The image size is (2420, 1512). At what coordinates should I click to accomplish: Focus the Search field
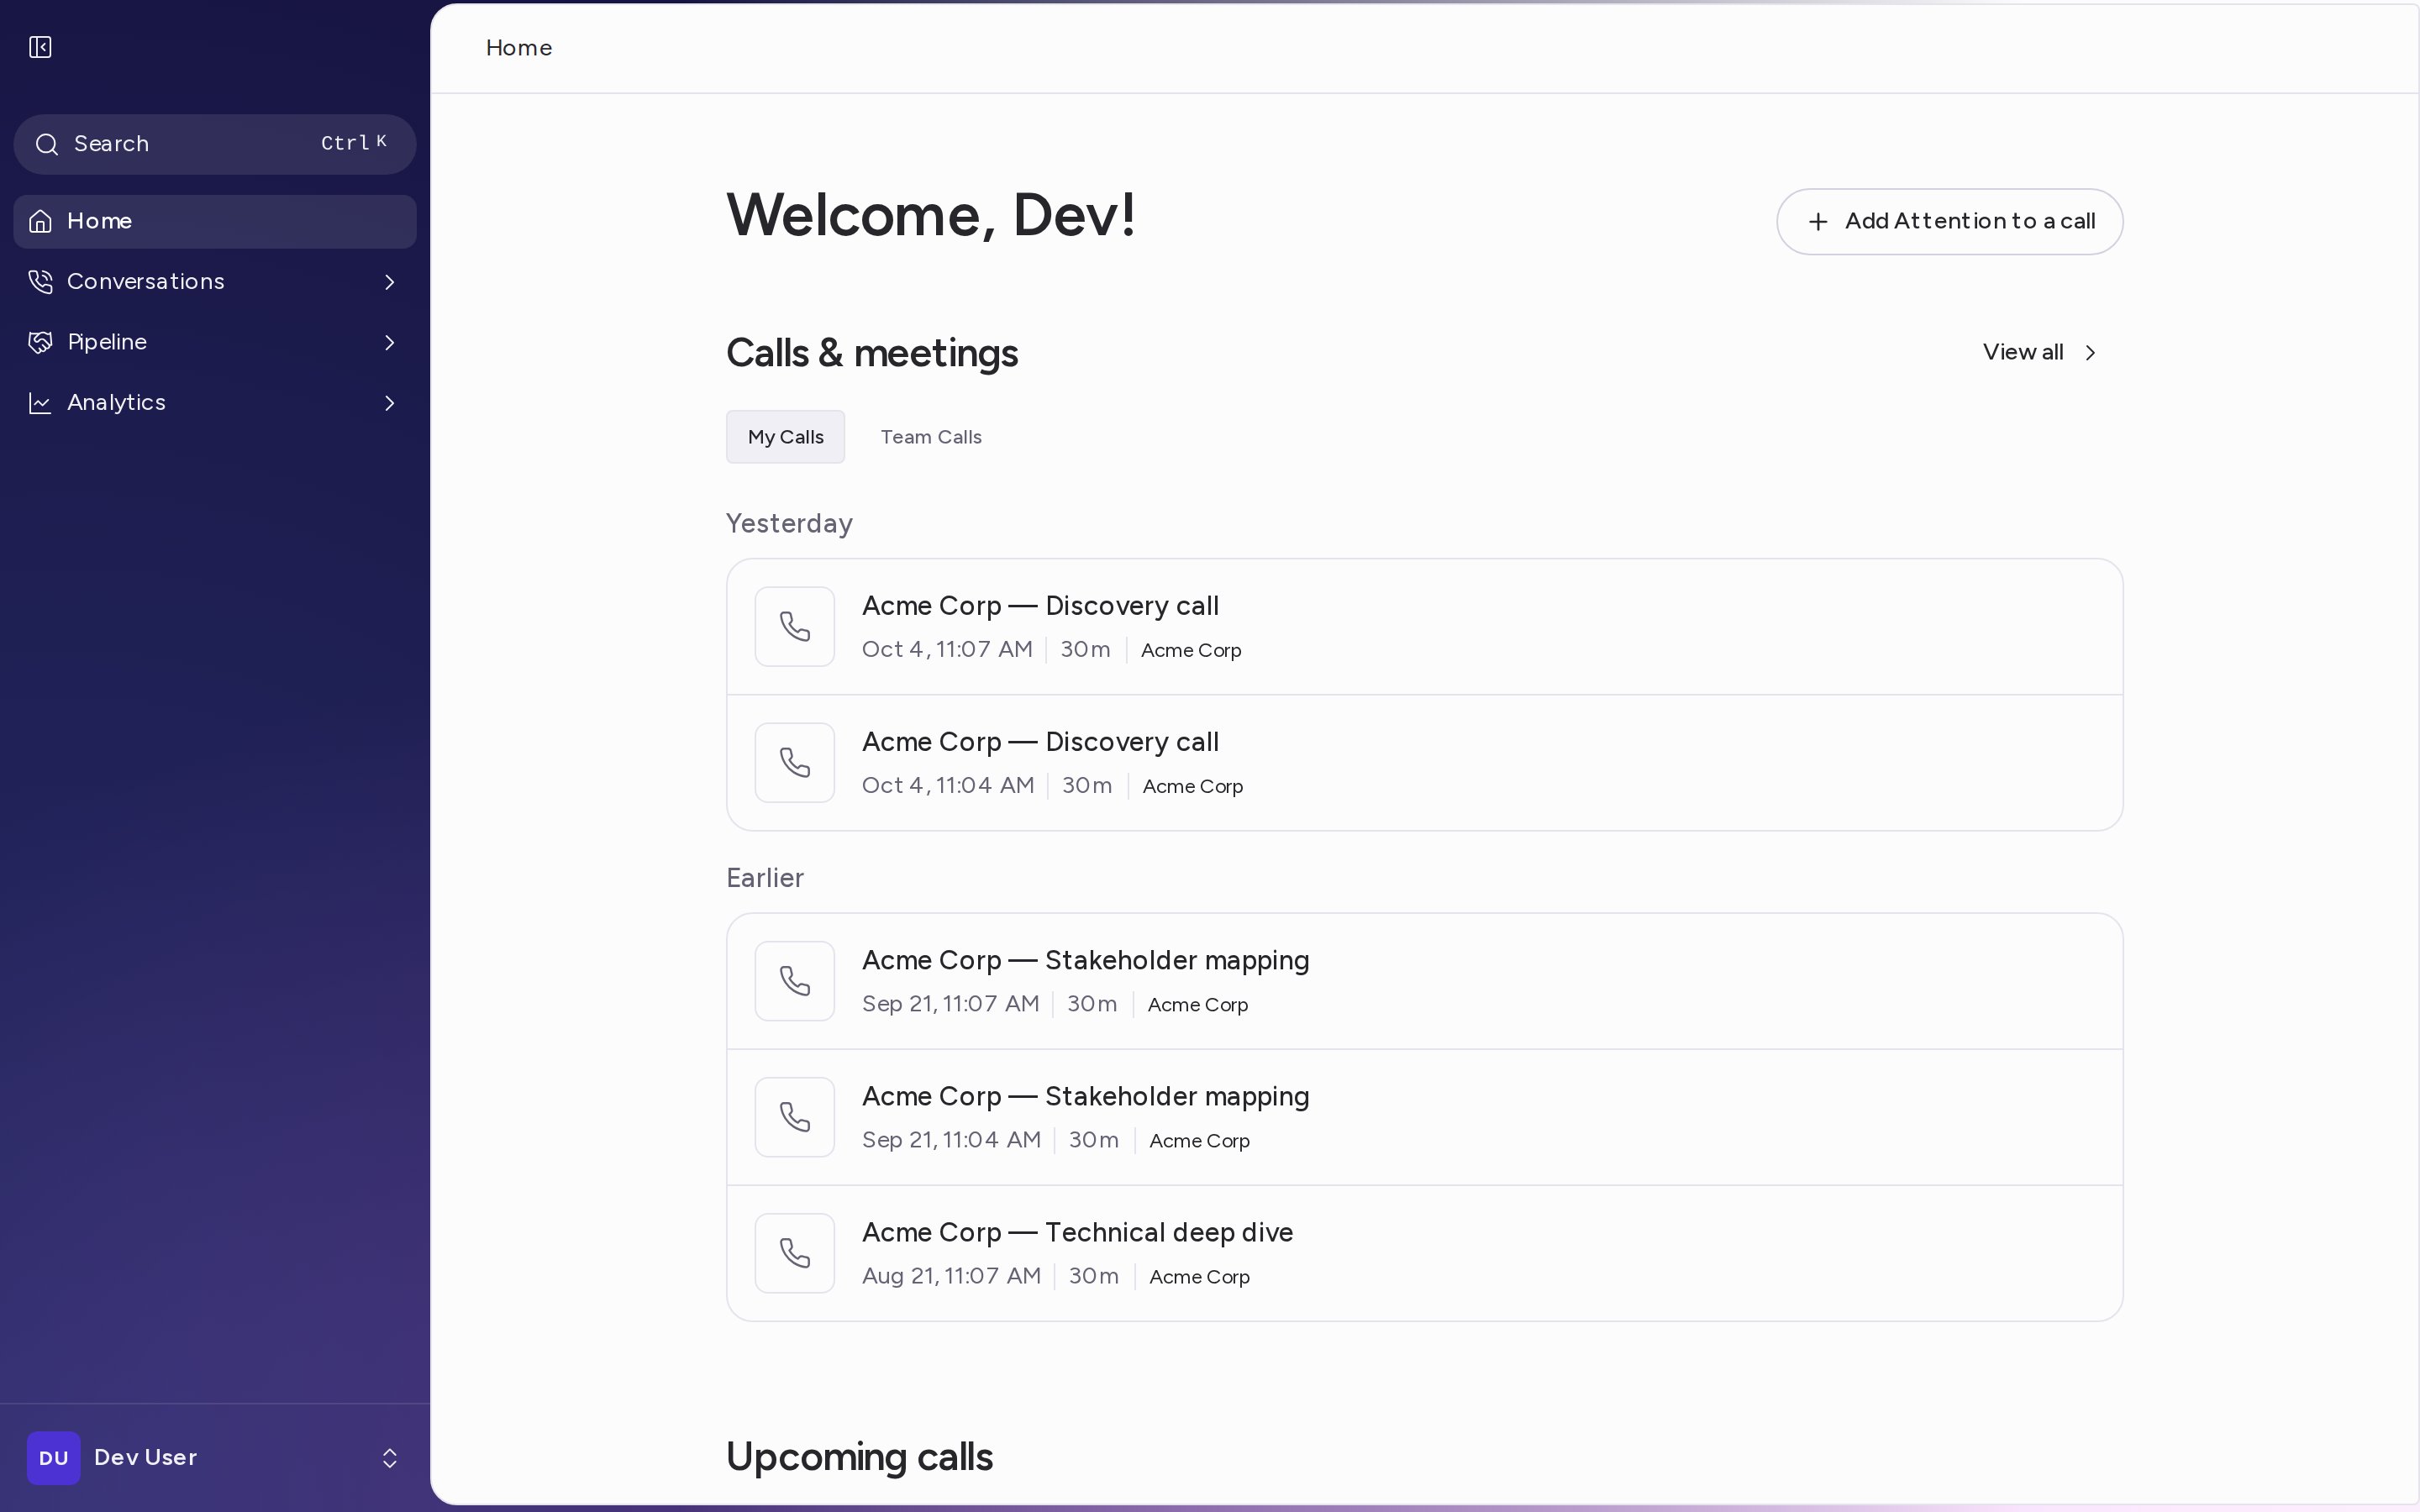click(215, 144)
